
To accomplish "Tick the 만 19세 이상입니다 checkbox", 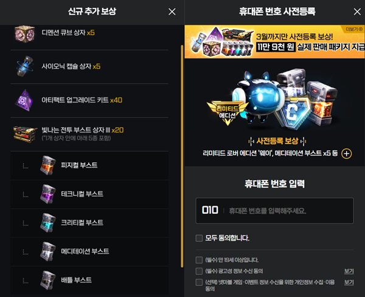I will (199, 260).
